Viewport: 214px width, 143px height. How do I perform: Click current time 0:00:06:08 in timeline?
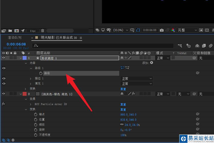coord(16,44)
